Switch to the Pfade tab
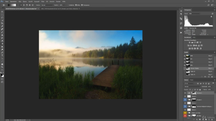Screen dimensions: 216x121 point(192,80)
